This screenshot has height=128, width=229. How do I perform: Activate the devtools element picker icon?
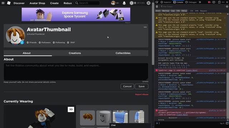(157, 2)
